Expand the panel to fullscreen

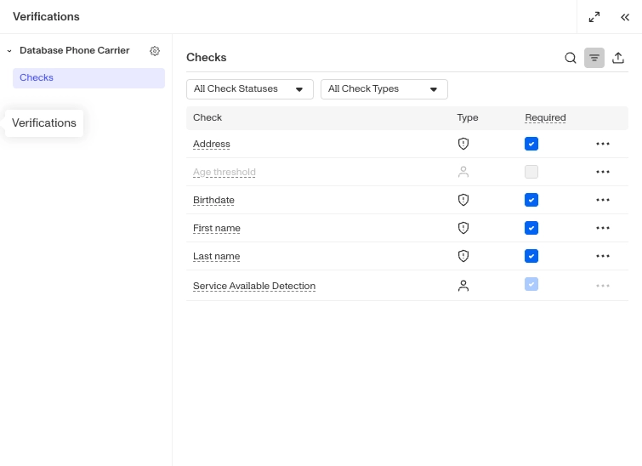[594, 17]
